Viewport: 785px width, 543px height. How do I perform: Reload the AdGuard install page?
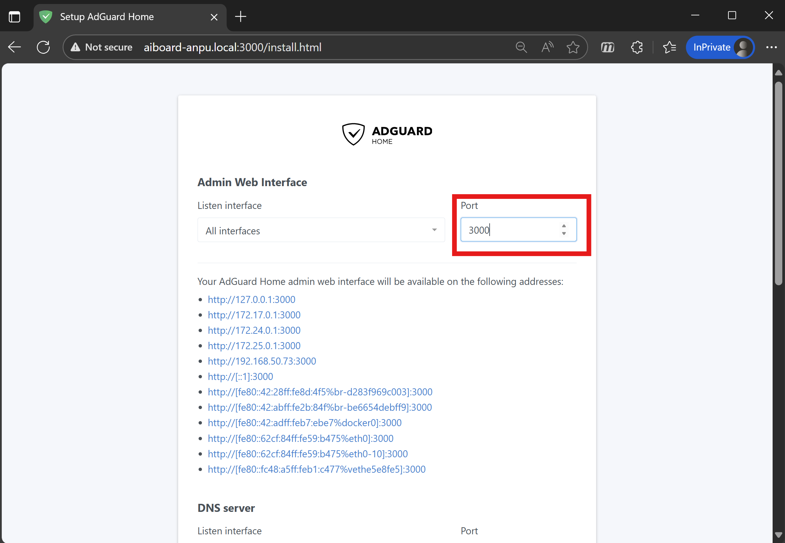click(43, 47)
